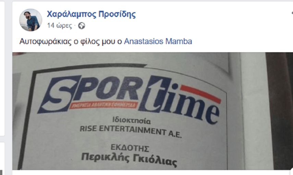Click the white area below the post photo
The height and width of the screenshot is (175, 293).
151,172
